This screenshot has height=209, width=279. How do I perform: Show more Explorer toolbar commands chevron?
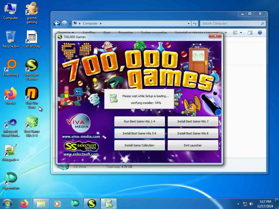tap(226, 33)
